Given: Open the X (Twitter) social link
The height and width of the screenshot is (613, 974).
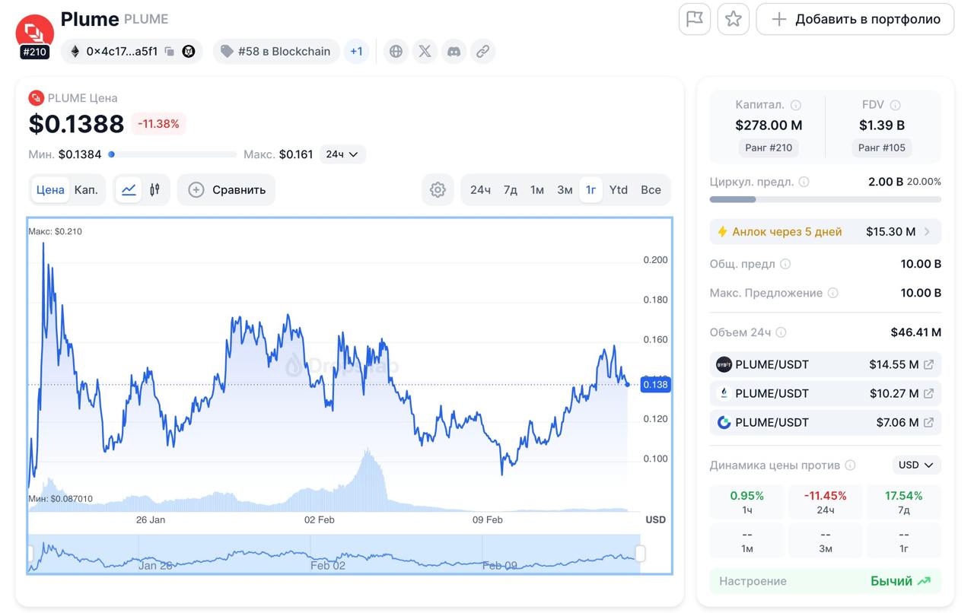Looking at the screenshot, I should [x=425, y=52].
